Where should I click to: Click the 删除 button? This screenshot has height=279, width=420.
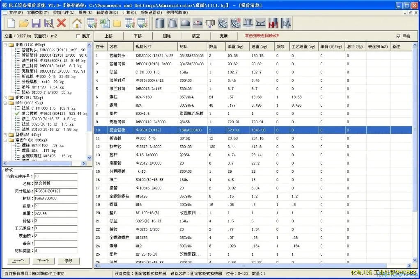click(167, 36)
